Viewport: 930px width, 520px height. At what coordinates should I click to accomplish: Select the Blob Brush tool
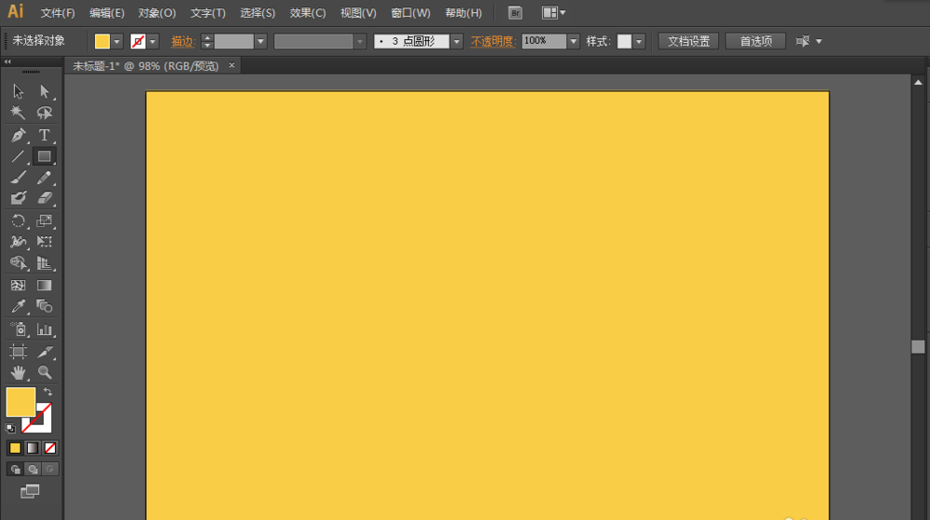coord(18,198)
